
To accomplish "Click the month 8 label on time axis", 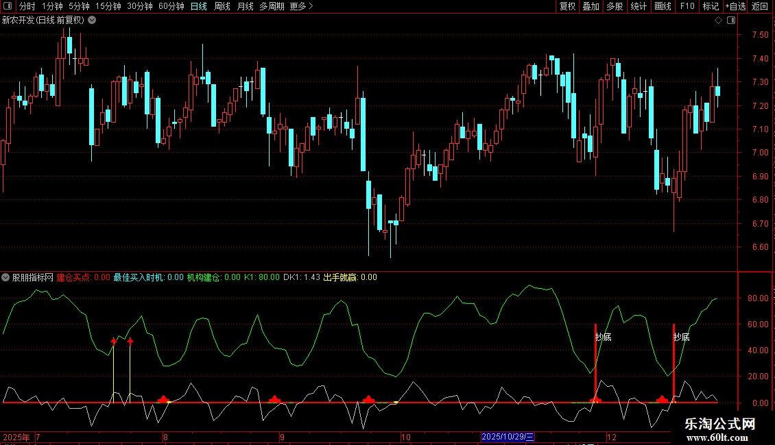I will coord(165,437).
